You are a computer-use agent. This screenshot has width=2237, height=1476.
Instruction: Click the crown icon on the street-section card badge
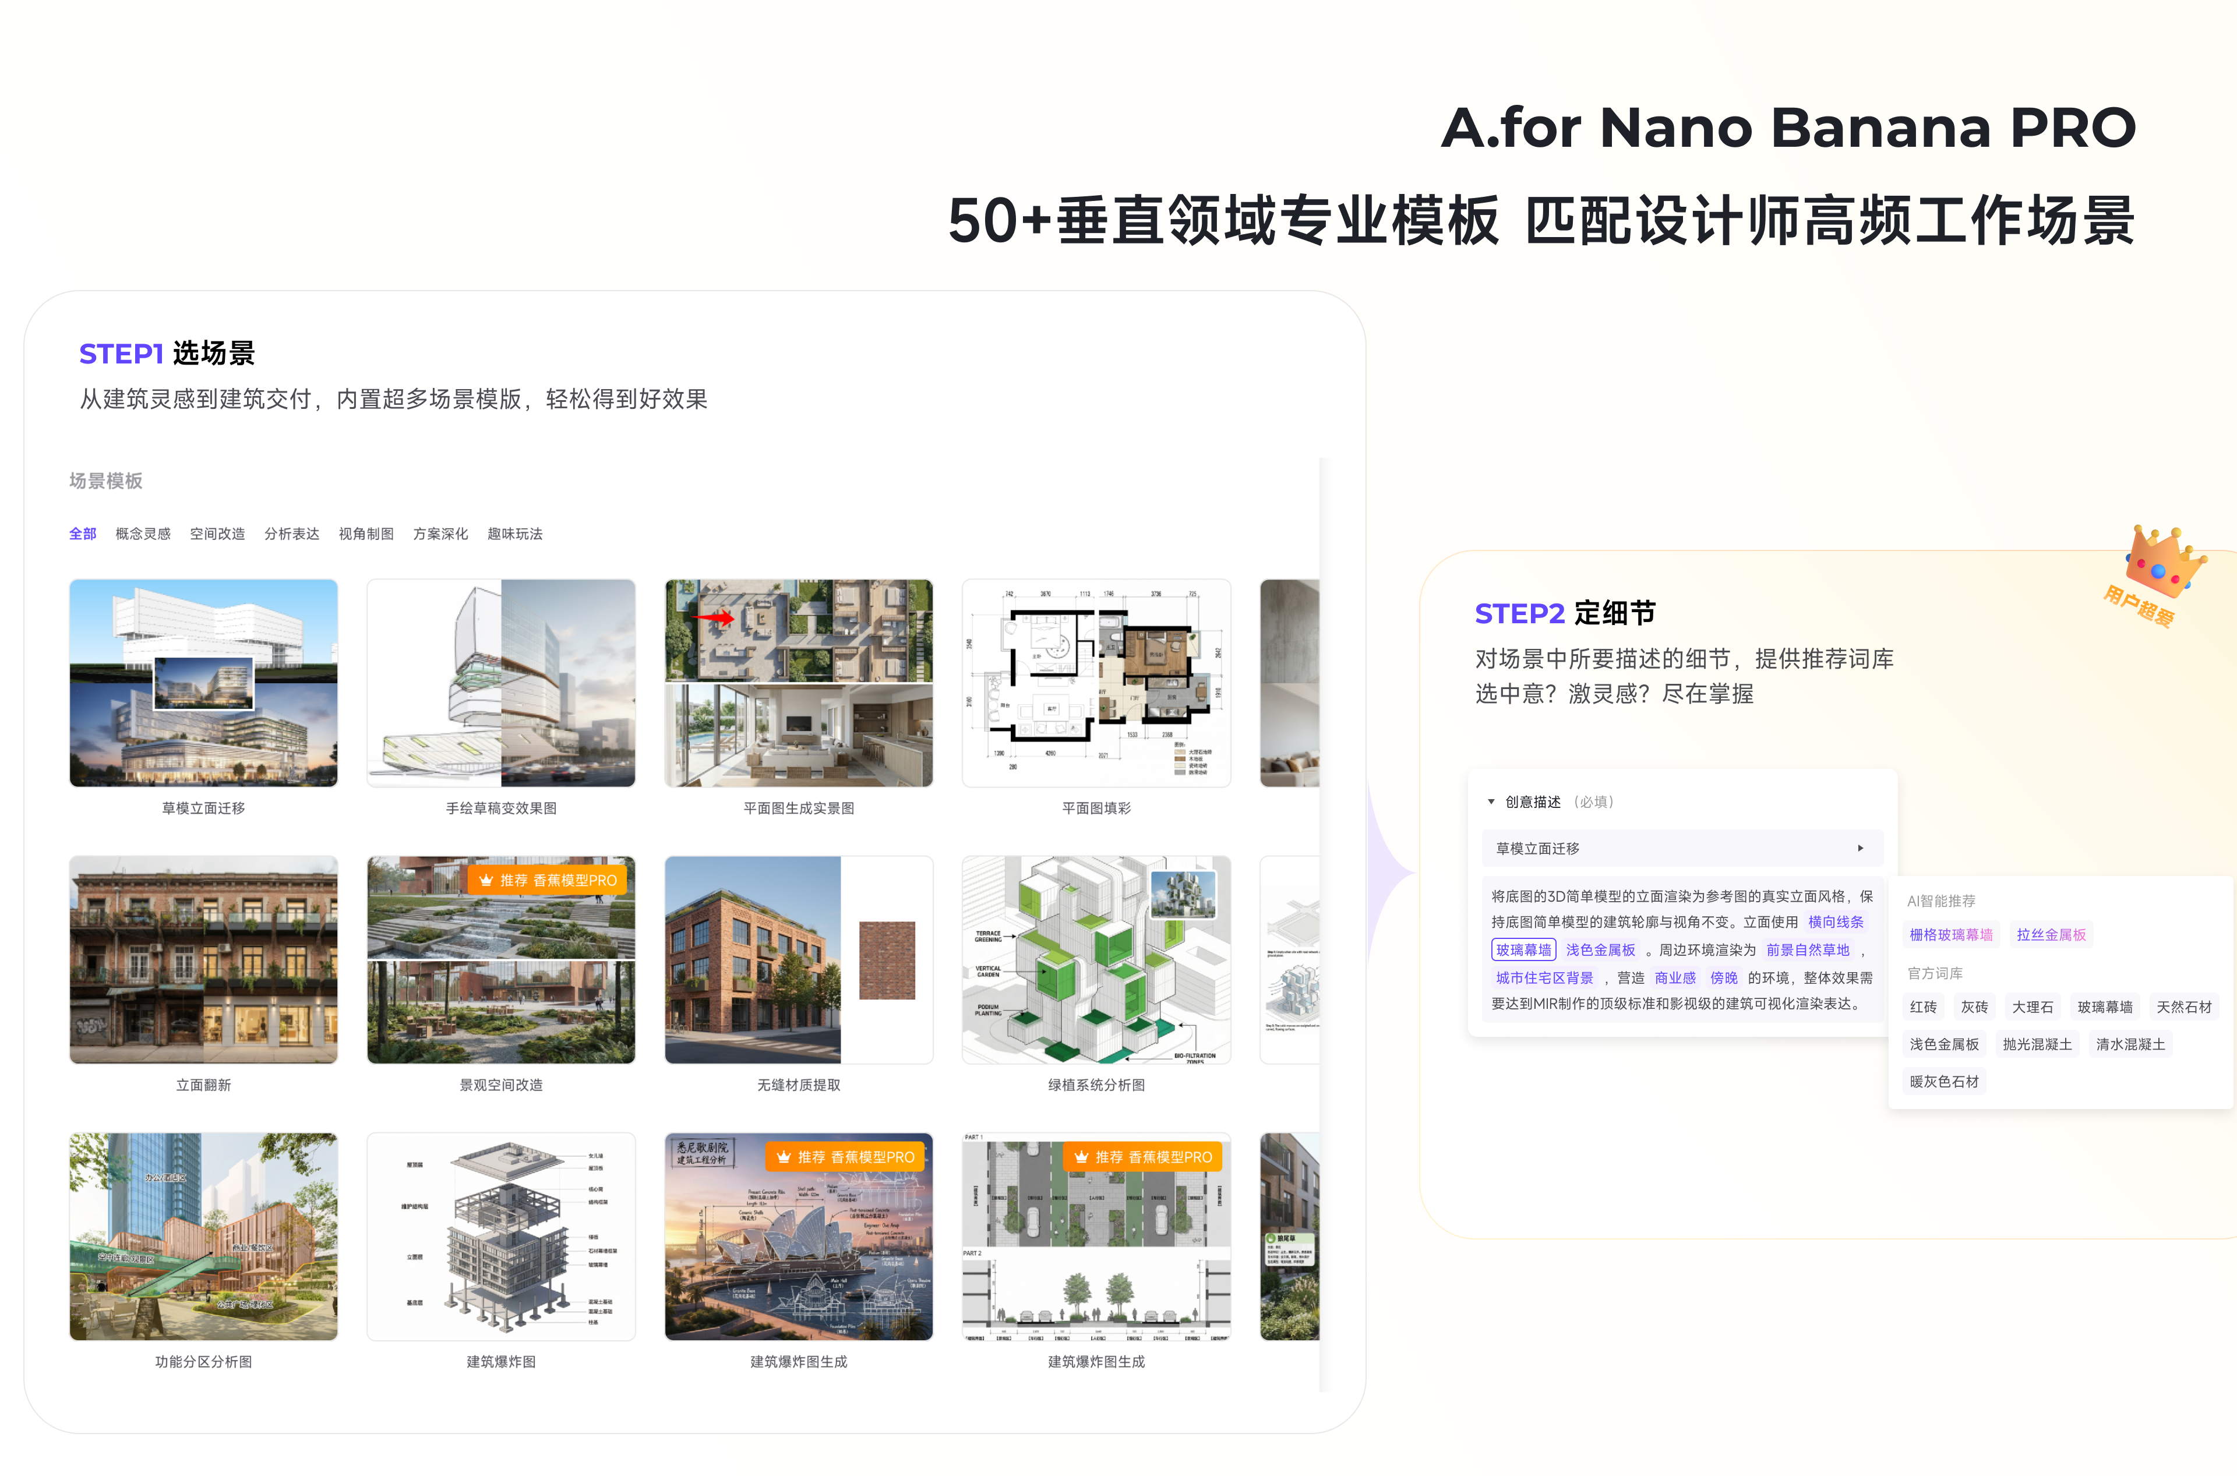[1081, 1157]
